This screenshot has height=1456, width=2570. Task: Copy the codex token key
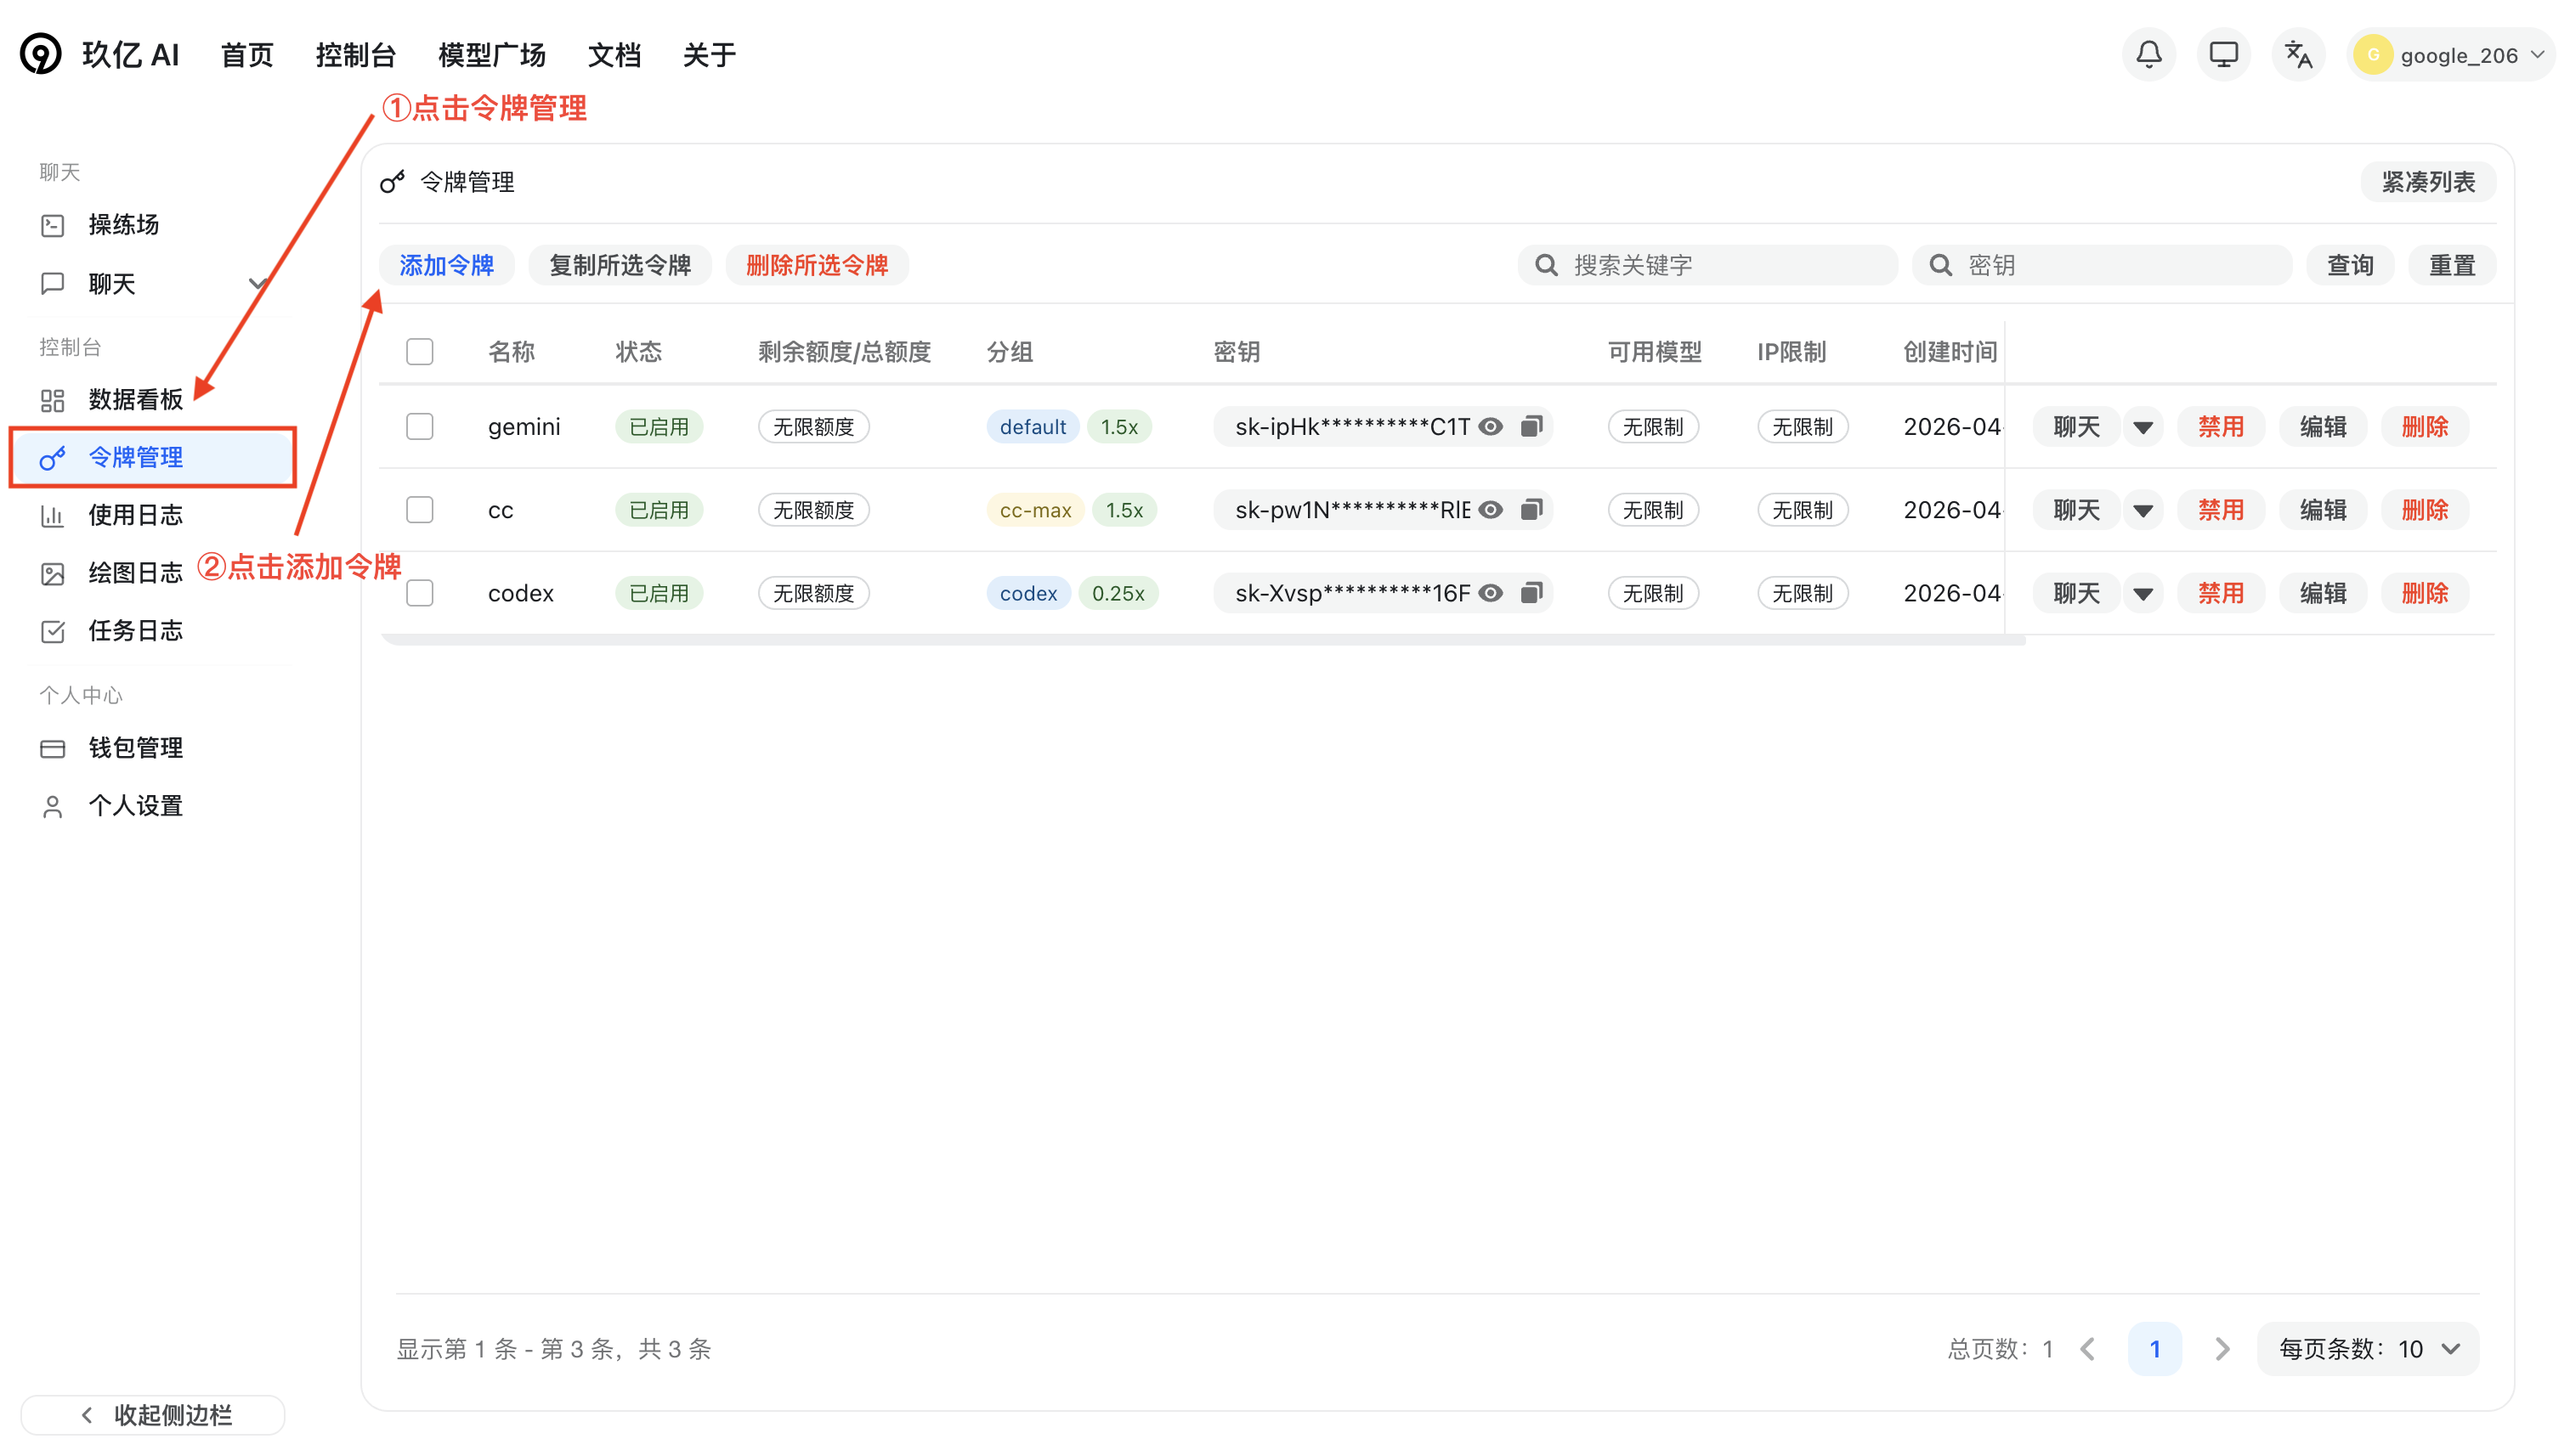click(x=1531, y=593)
